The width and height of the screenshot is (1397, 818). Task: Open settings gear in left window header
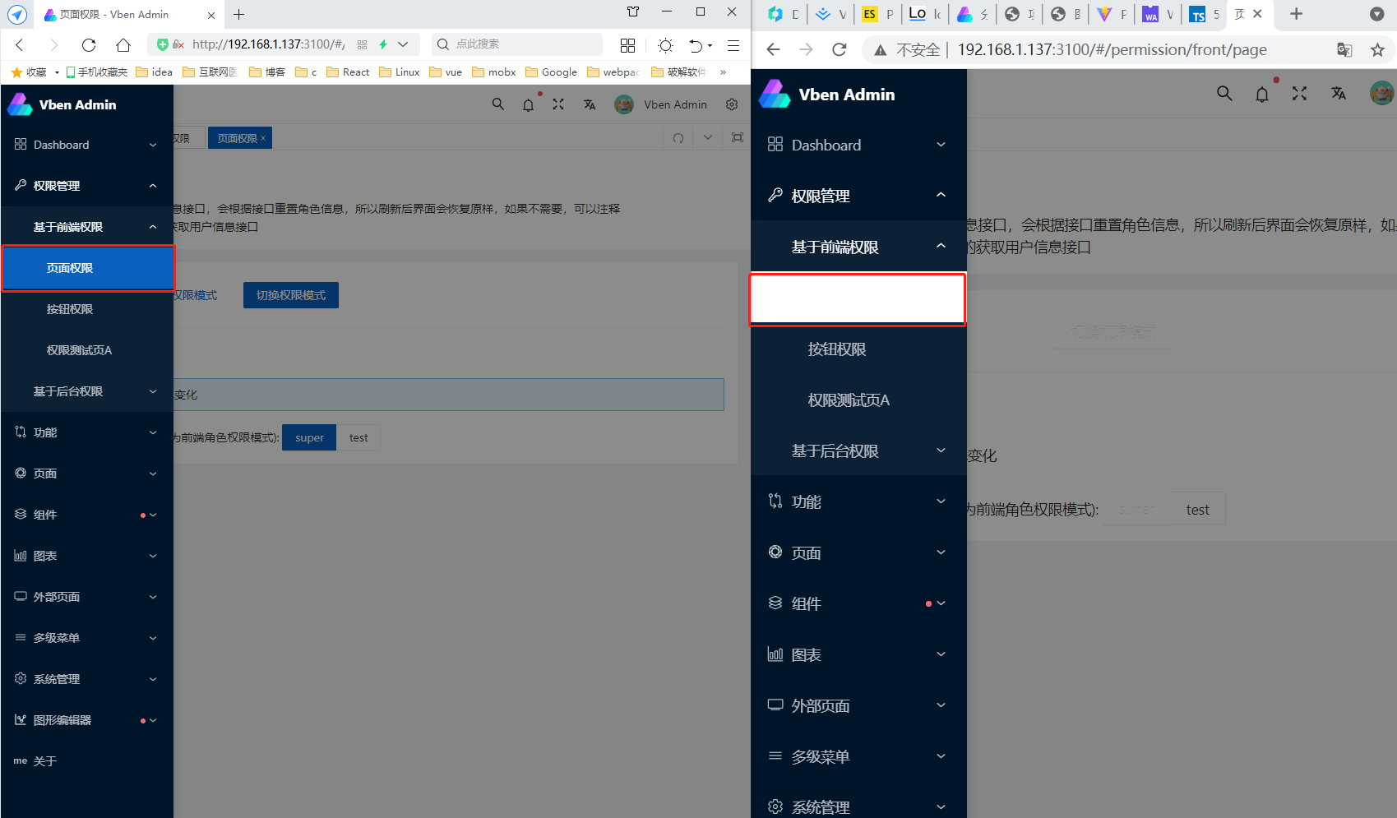(732, 104)
